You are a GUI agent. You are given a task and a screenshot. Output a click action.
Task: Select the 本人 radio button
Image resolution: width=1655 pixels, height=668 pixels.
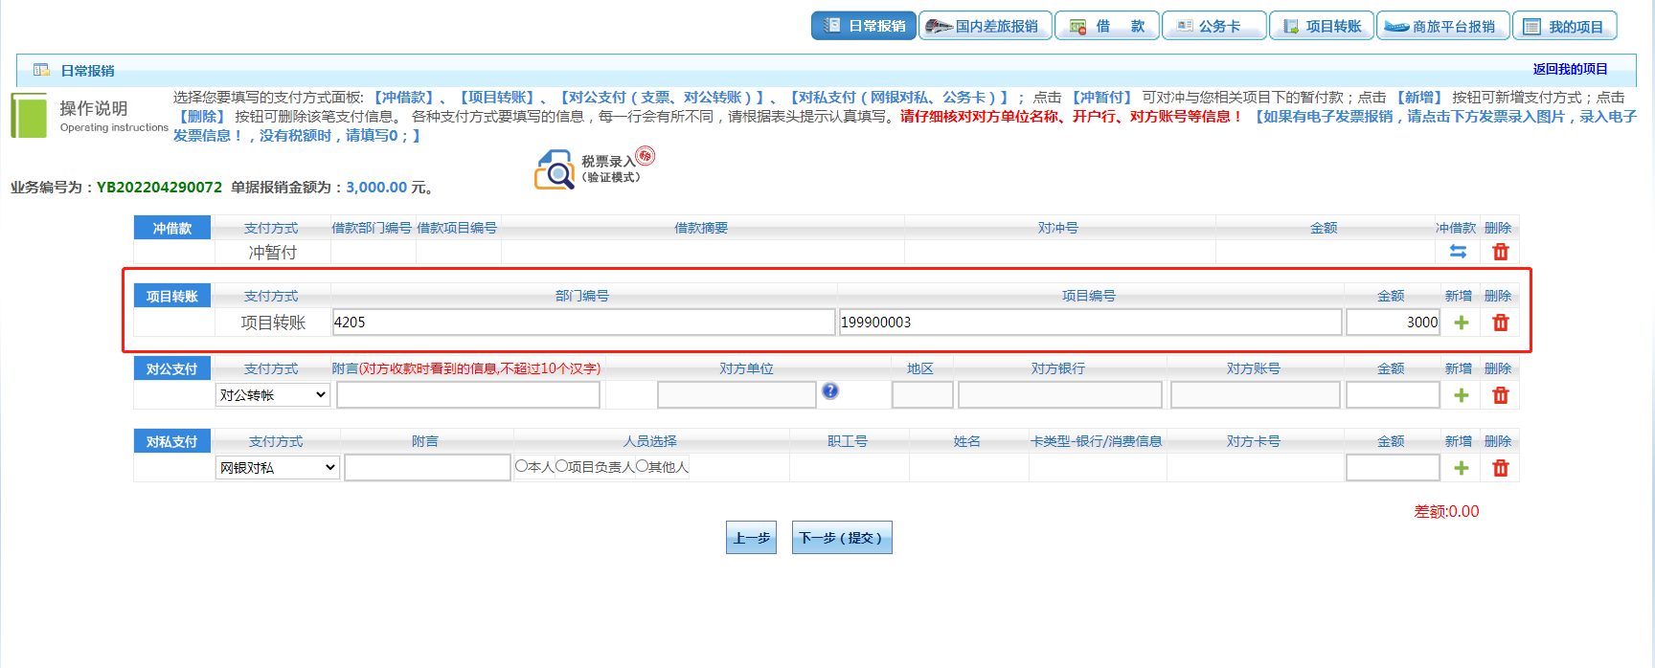click(521, 466)
